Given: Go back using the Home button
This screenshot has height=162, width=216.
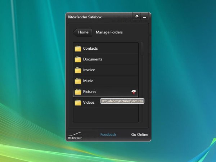Looking at the screenshot, I should click(x=83, y=32).
